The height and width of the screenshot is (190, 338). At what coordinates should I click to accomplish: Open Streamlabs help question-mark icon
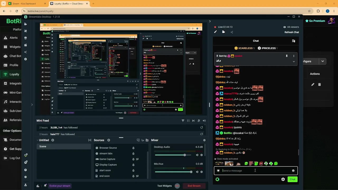click(26, 170)
